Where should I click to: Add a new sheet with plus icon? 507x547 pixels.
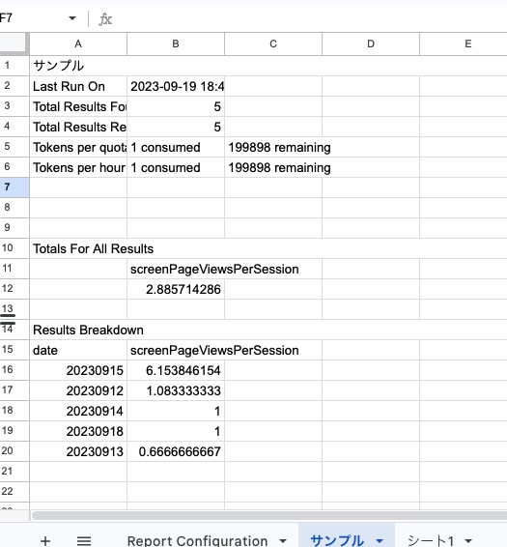coord(45,541)
